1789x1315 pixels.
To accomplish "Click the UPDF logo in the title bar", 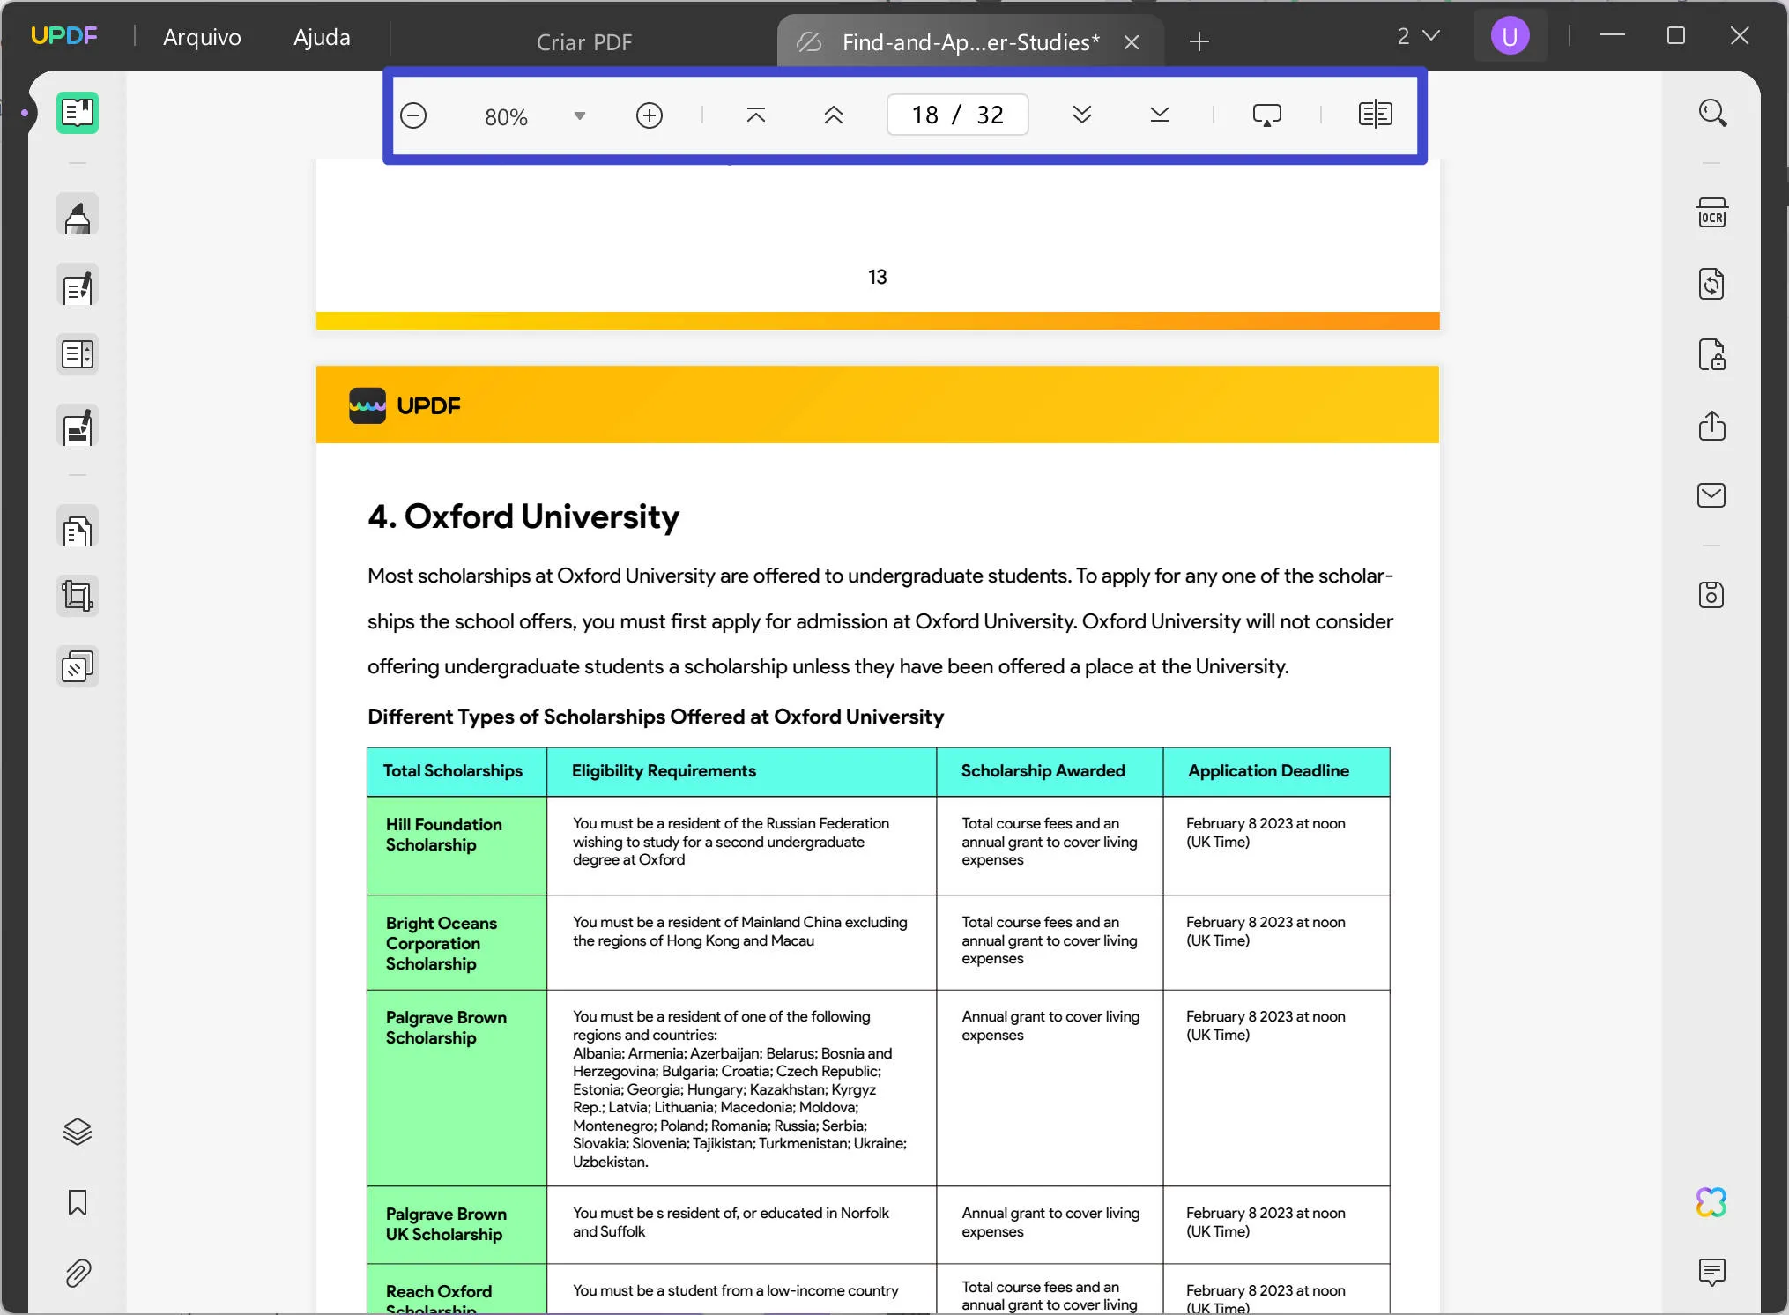I will tap(63, 36).
